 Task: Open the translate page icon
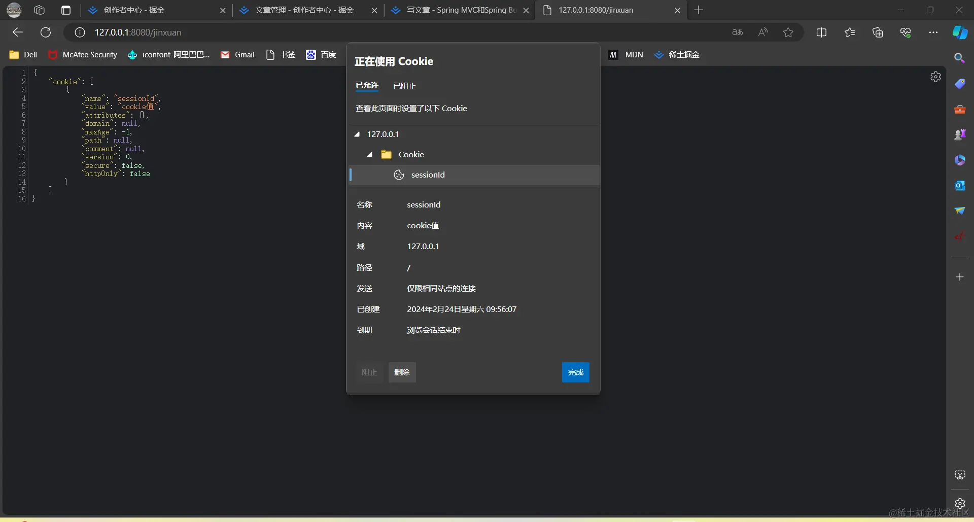(x=738, y=32)
